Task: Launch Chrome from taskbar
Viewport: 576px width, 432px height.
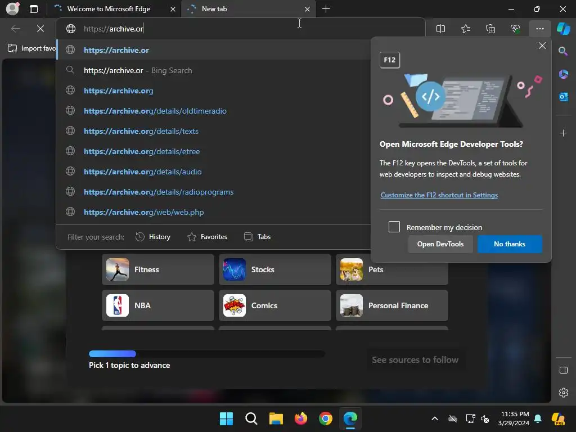Action: coord(326,418)
